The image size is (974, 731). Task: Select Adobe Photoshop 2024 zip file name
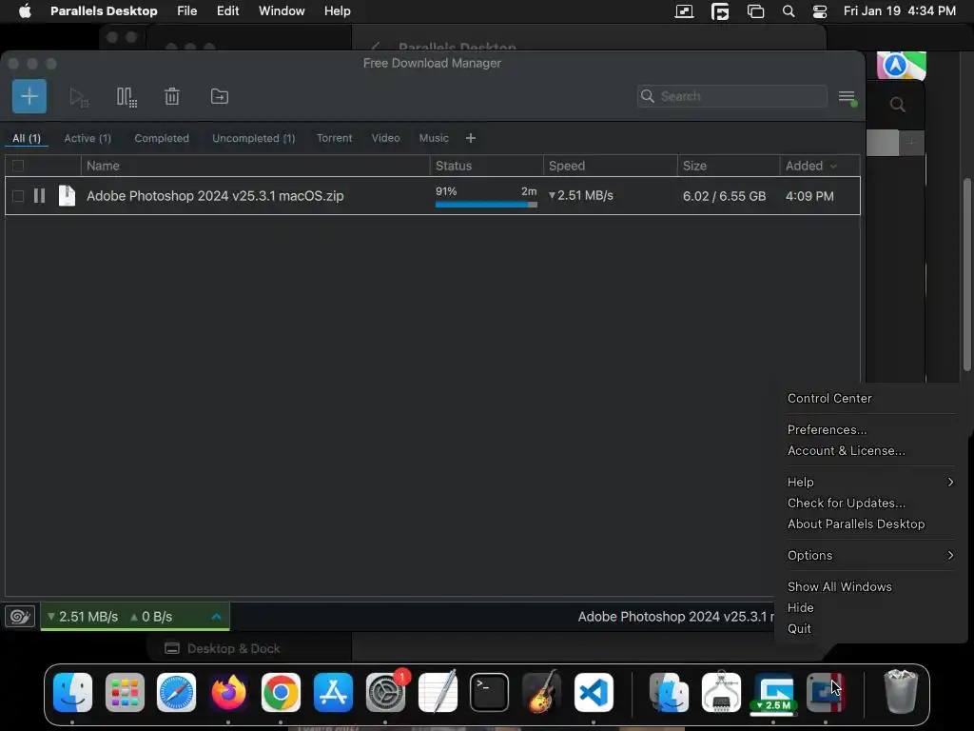tap(215, 196)
